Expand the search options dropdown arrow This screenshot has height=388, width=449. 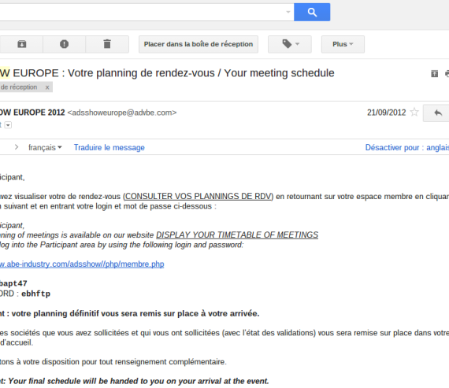pos(288,12)
